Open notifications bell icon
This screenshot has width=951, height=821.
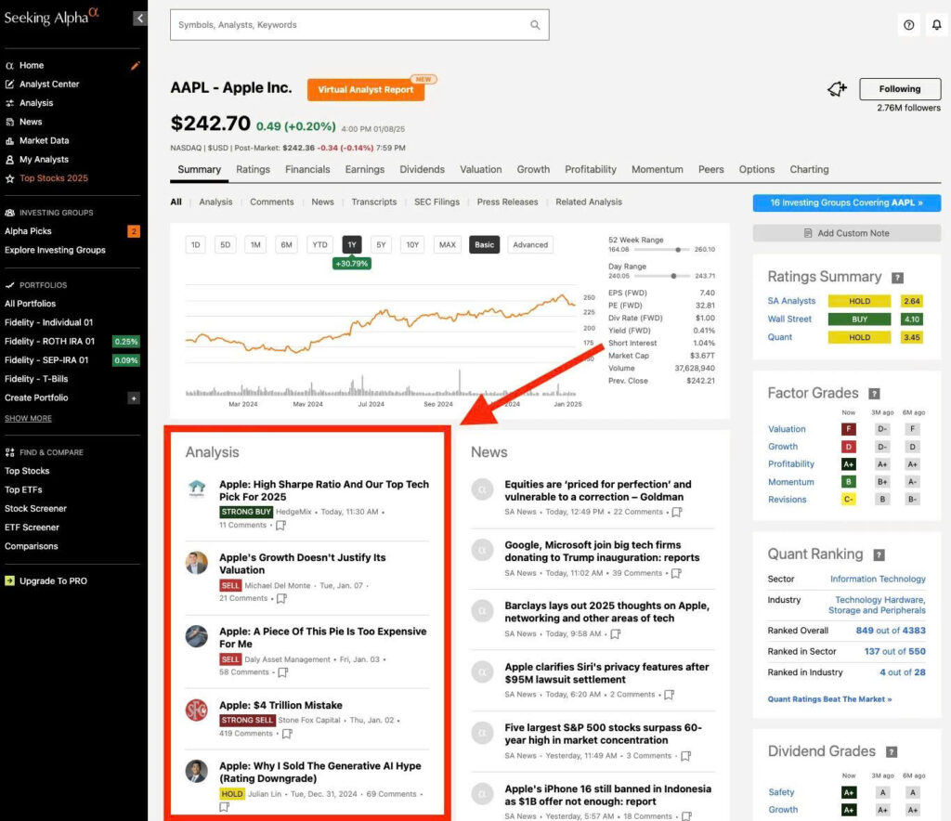point(936,25)
